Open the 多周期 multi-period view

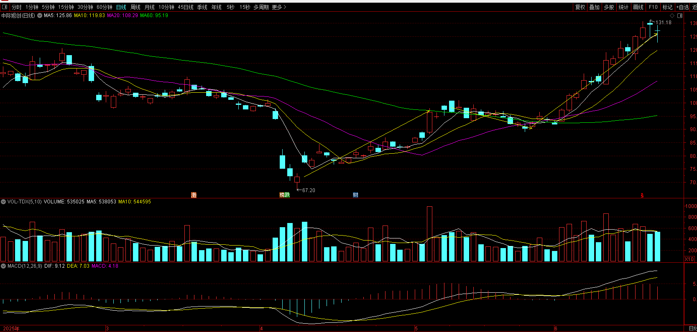261,7
